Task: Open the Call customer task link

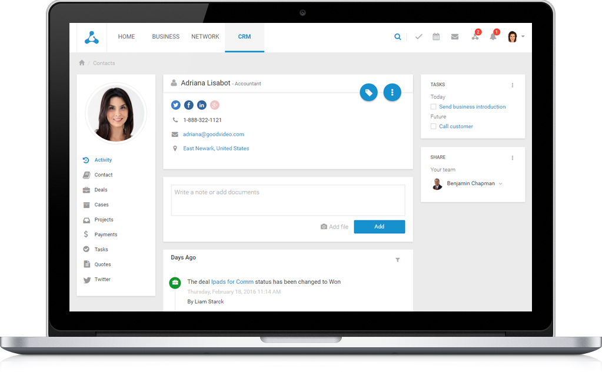Action: (x=456, y=126)
